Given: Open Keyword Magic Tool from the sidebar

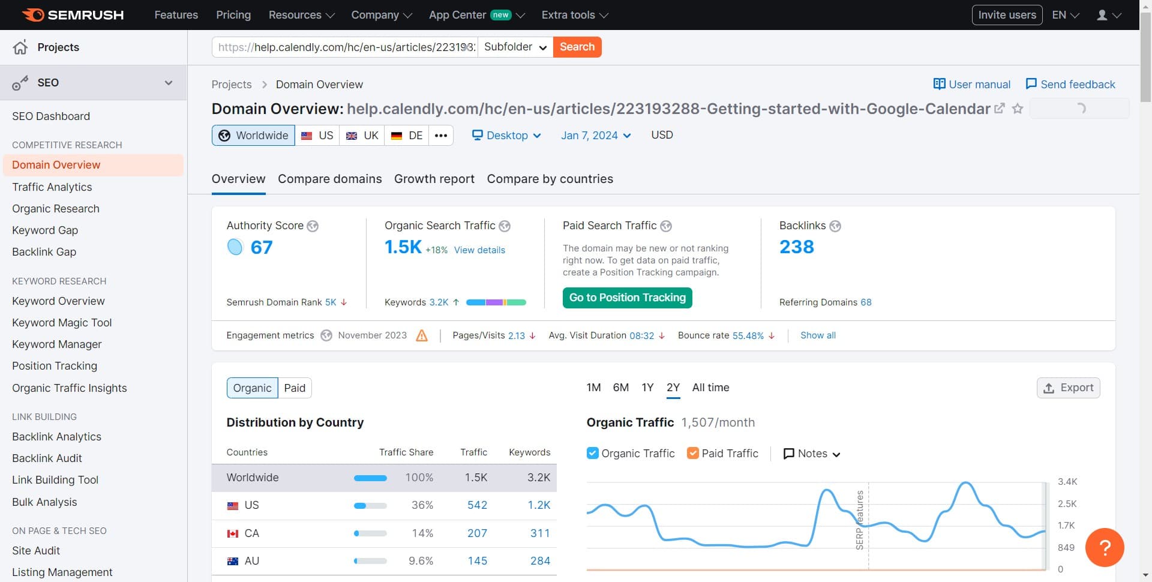Looking at the screenshot, I should pos(62,323).
